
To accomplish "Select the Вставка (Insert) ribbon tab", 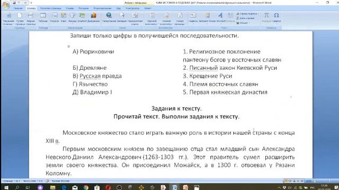I will click(x=31, y=8).
